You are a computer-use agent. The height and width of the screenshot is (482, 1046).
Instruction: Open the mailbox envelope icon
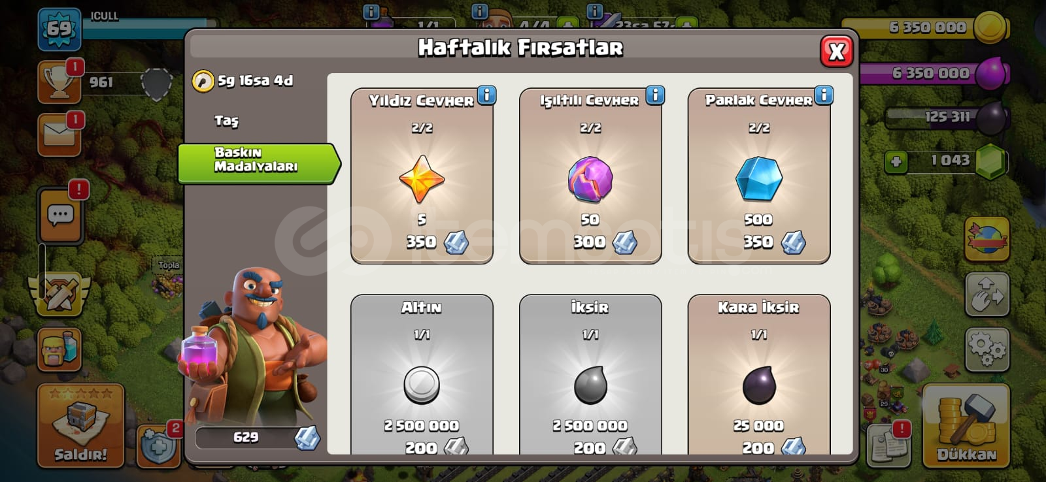click(x=59, y=135)
